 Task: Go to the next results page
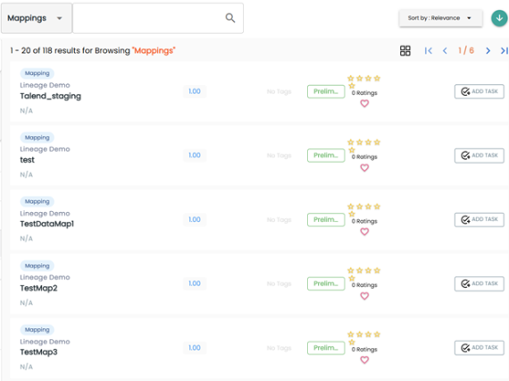[488, 51]
